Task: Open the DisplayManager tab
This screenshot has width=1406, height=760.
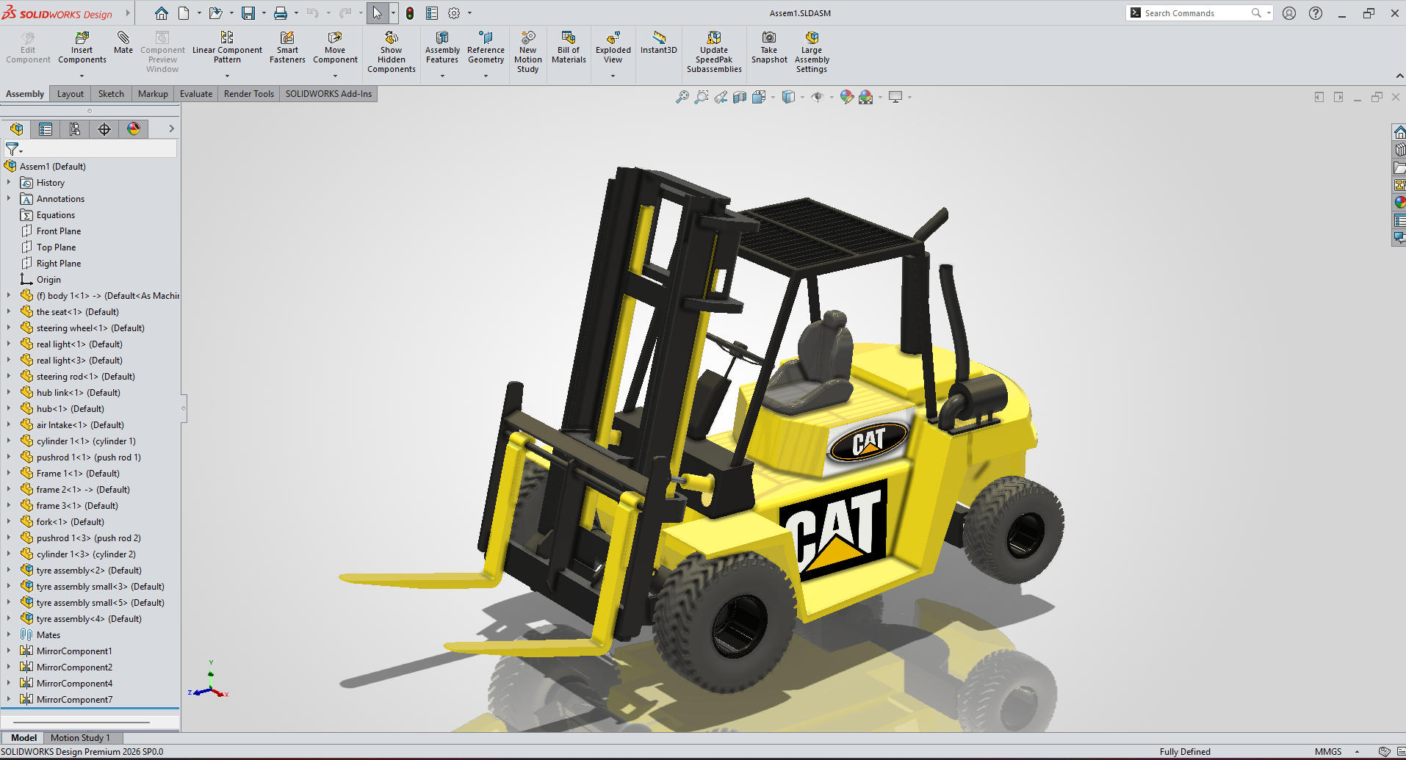Action: (x=134, y=129)
